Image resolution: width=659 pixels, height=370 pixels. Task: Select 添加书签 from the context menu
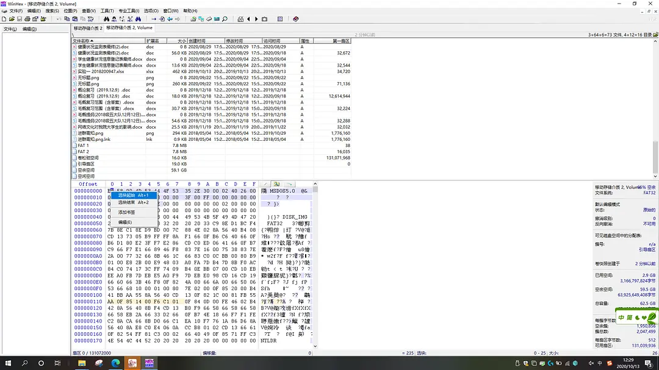(127, 212)
